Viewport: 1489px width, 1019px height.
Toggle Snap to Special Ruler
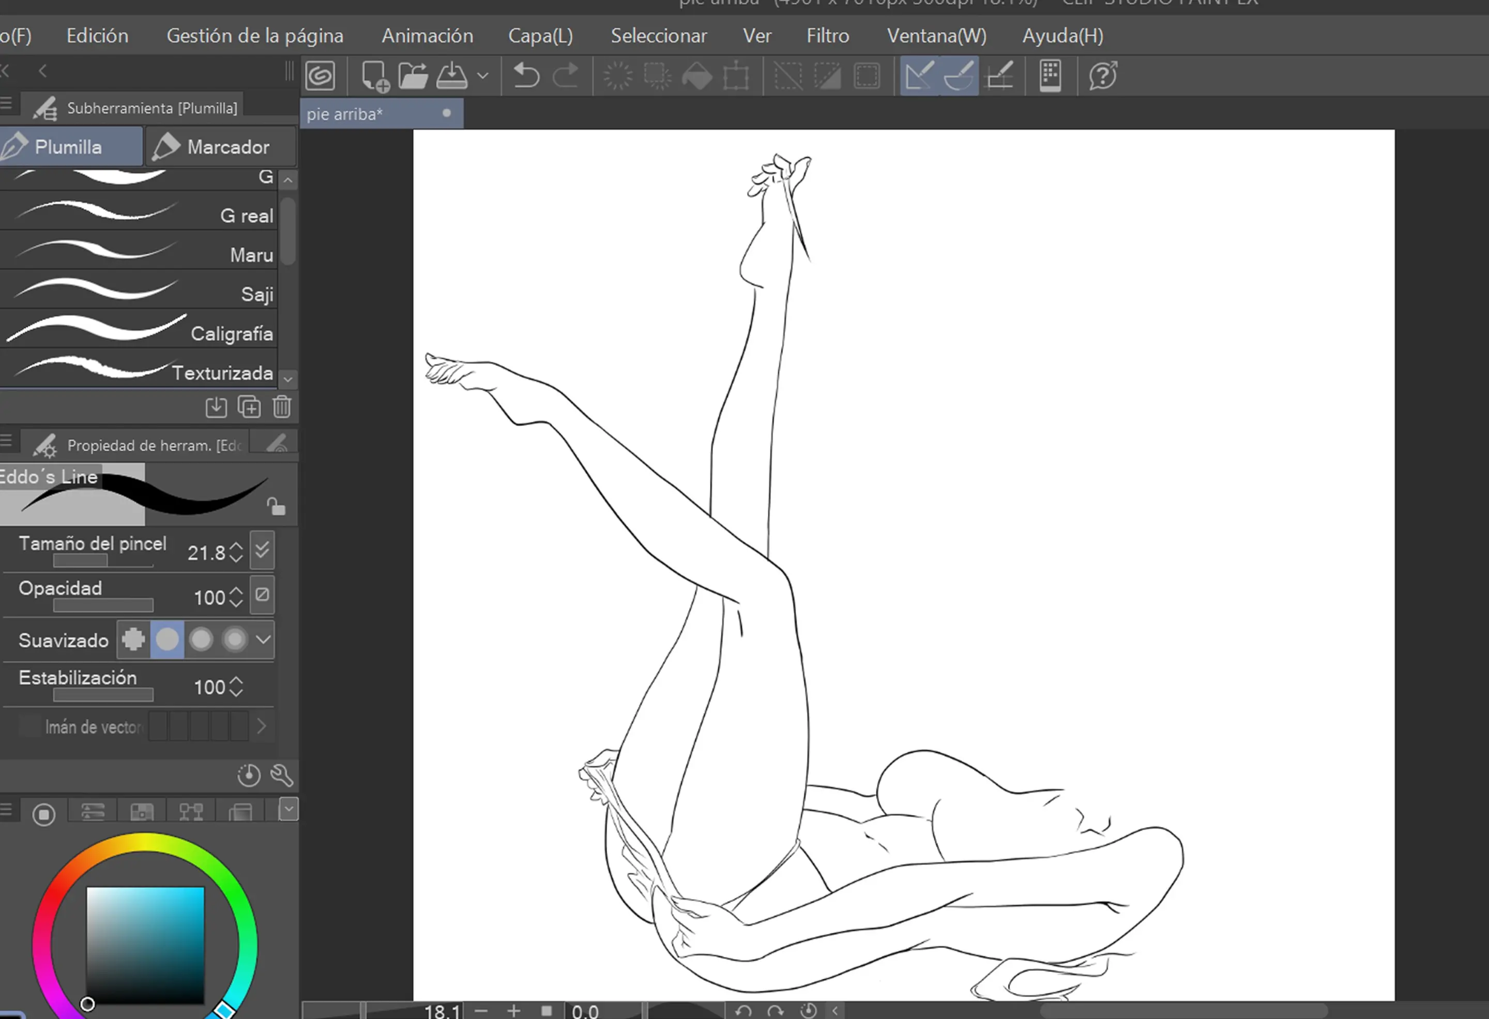click(959, 77)
